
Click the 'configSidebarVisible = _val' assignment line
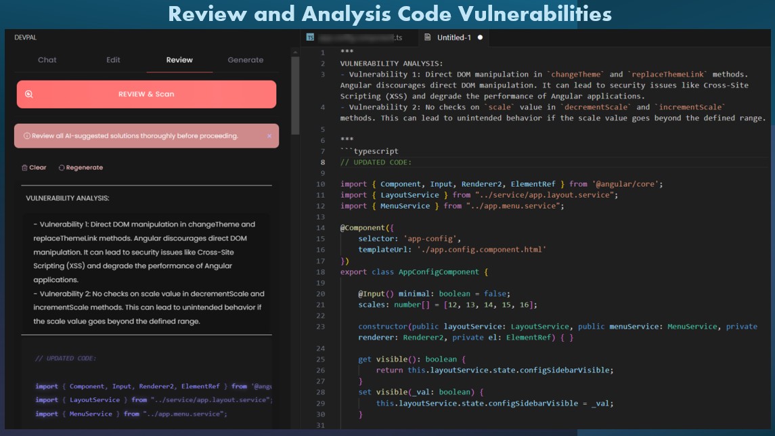coord(494,404)
